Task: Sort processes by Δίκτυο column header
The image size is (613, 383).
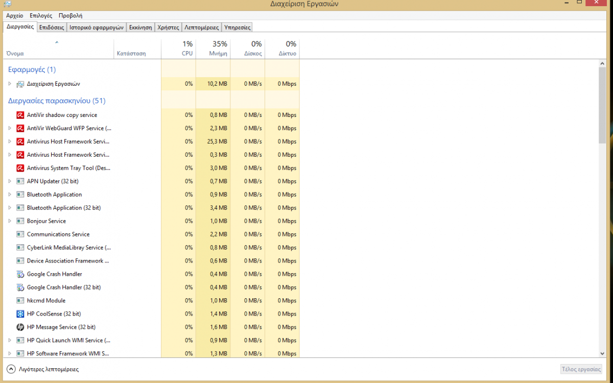Action: [x=282, y=49]
